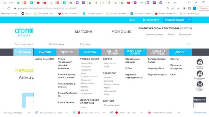This screenshot has width=209, height=117.
Task: Click the Корзина (19) cart button
Action: tap(200, 100)
